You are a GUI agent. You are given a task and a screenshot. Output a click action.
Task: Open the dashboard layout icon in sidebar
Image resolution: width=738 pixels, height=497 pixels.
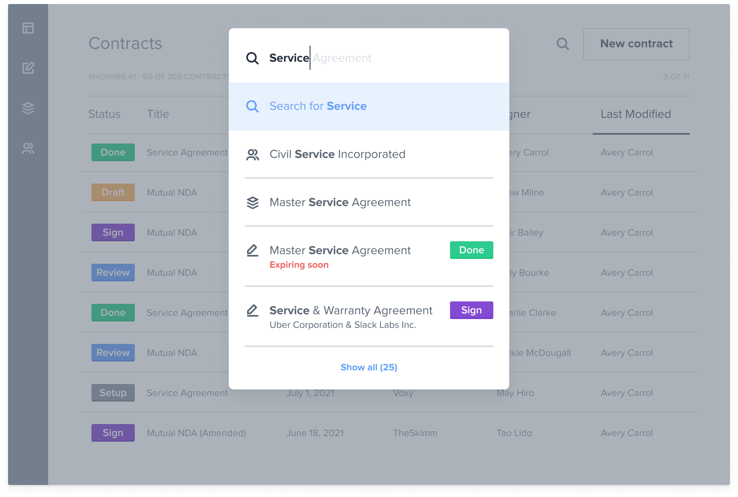click(x=28, y=28)
